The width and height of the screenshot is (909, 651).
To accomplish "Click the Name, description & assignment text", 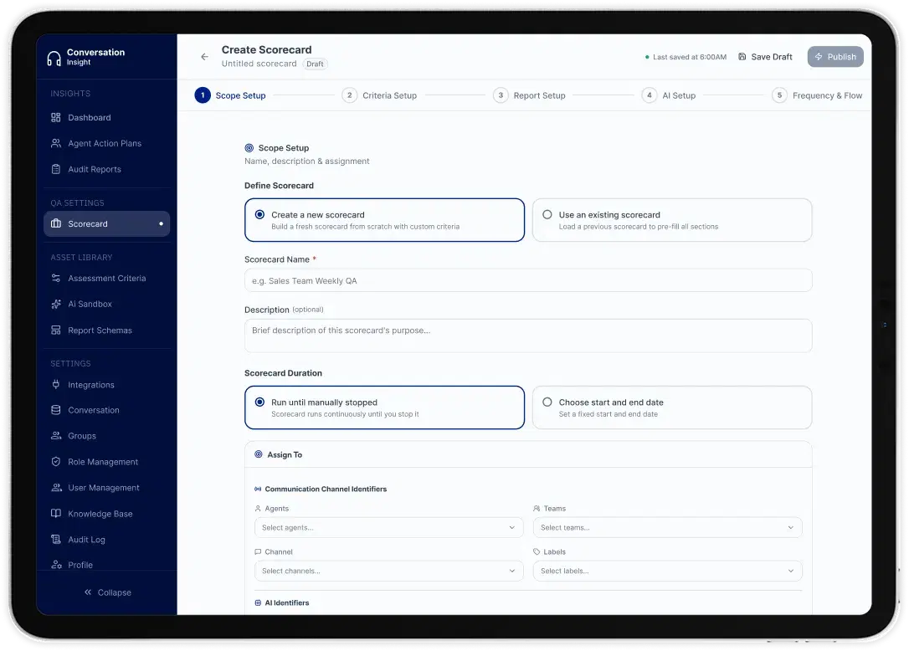I will [x=306, y=161].
